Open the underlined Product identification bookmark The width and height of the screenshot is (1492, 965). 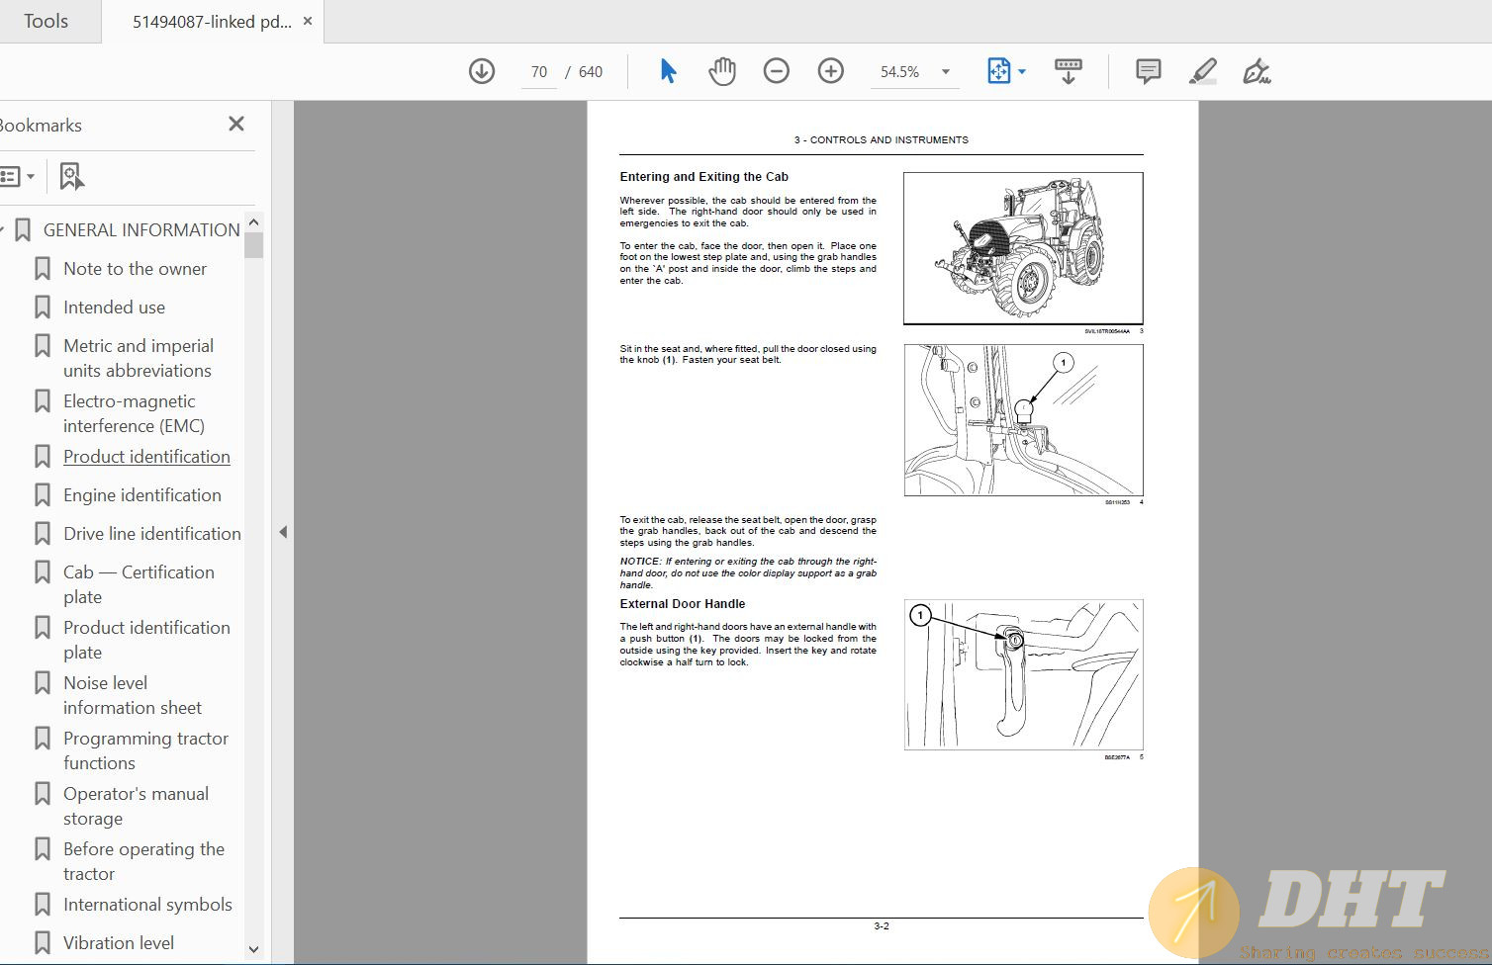146,457
